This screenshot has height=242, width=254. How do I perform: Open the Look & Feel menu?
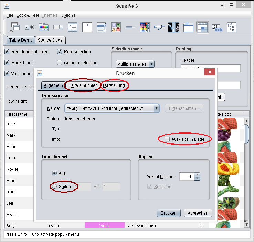28,15
